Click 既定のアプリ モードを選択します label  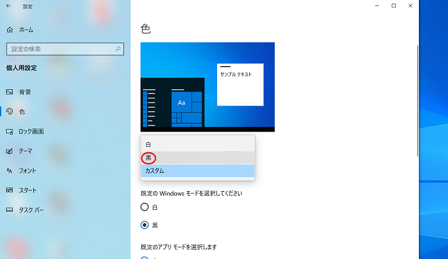[x=179, y=247]
